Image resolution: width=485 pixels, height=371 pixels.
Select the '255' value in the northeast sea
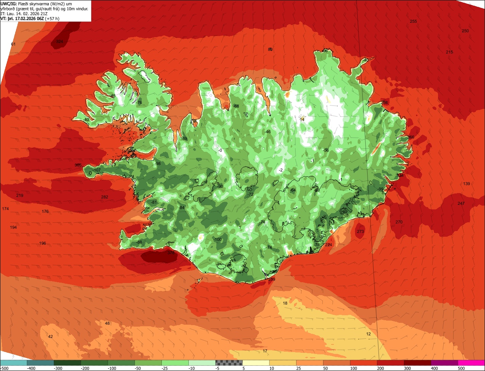(x=413, y=21)
